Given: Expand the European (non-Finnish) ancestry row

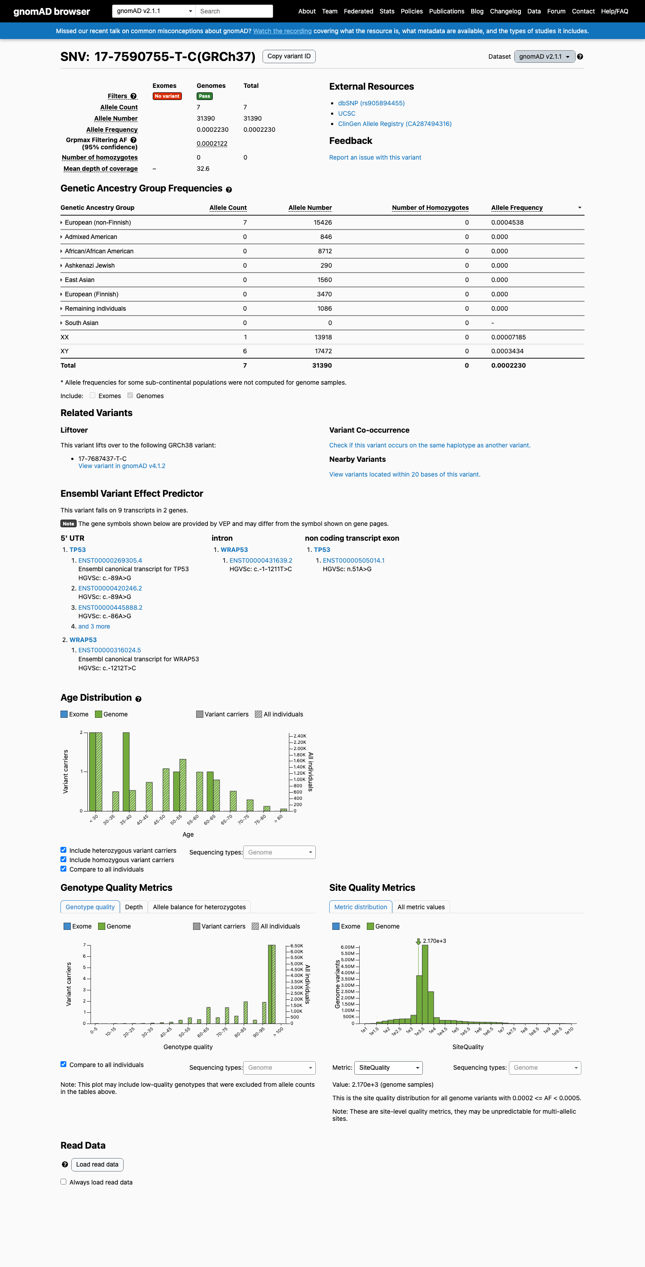Looking at the screenshot, I should pos(96,222).
